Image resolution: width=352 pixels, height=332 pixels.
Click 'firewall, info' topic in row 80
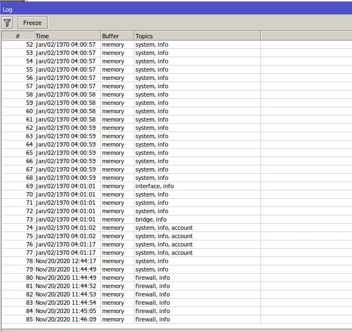click(153, 278)
